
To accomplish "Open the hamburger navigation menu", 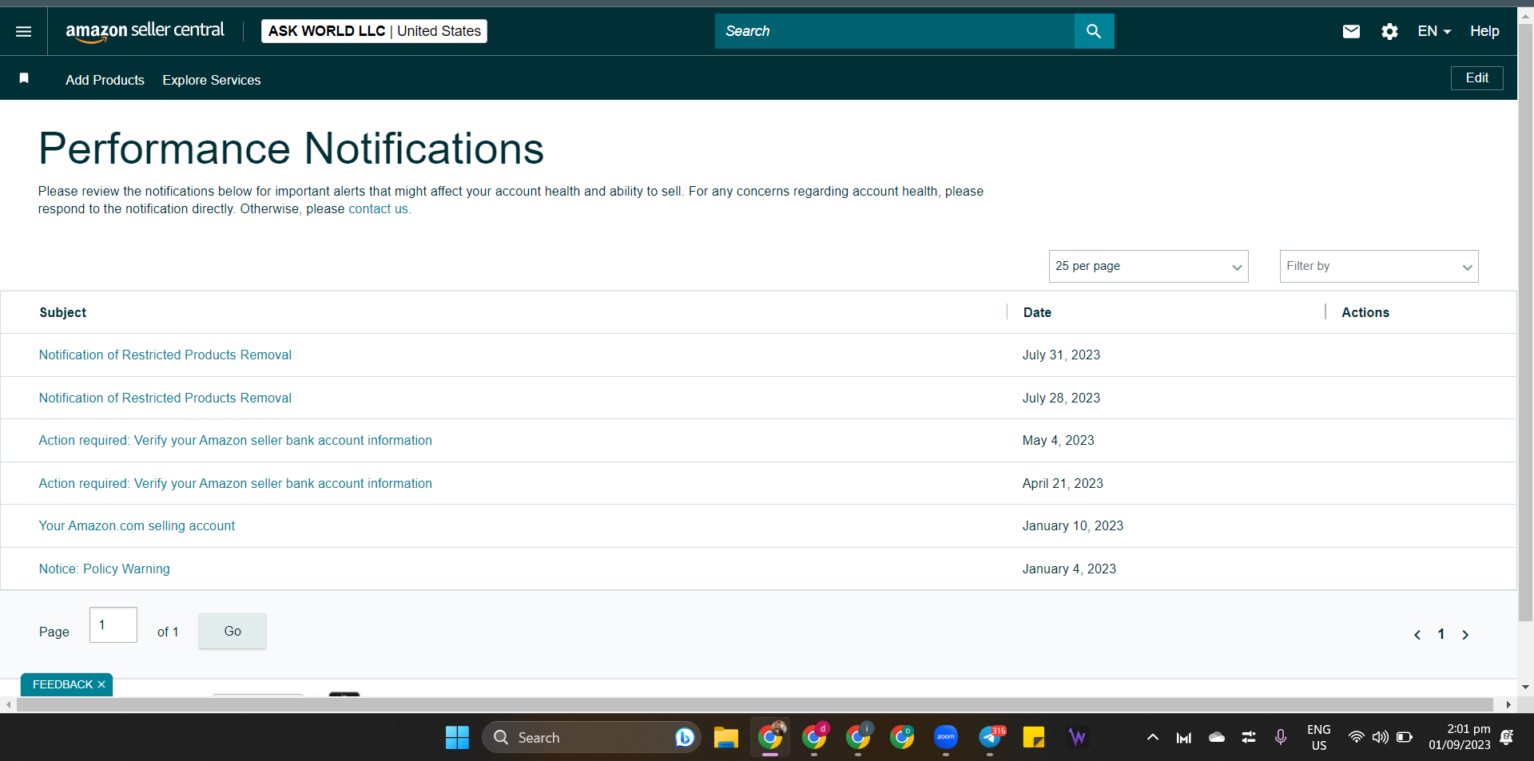I will point(24,31).
